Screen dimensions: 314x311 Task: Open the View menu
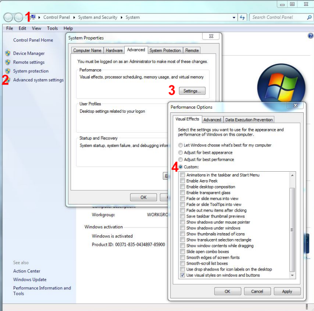click(x=36, y=28)
